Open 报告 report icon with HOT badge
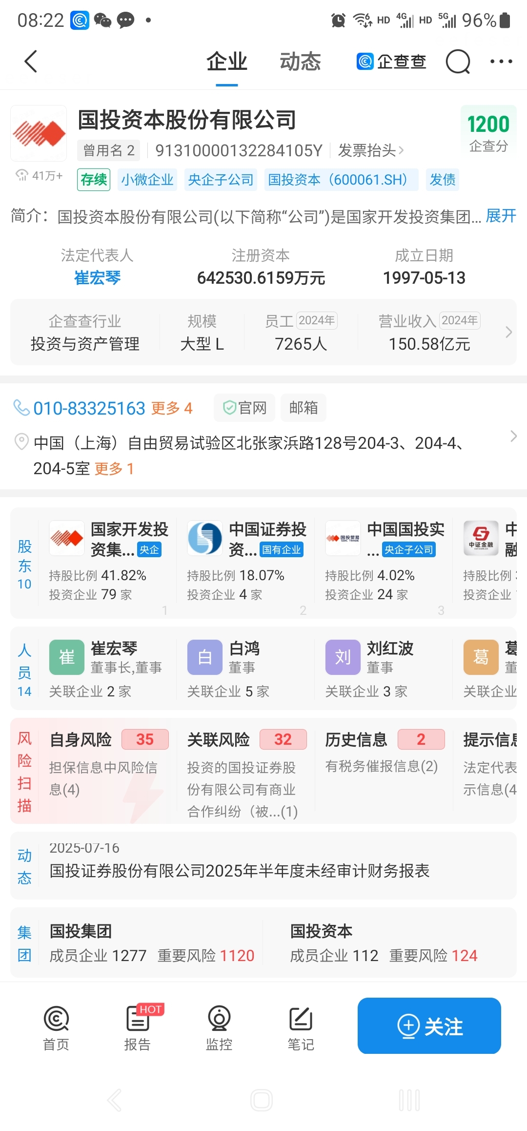Image resolution: width=527 pixels, height=1131 pixels. [138, 1028]
